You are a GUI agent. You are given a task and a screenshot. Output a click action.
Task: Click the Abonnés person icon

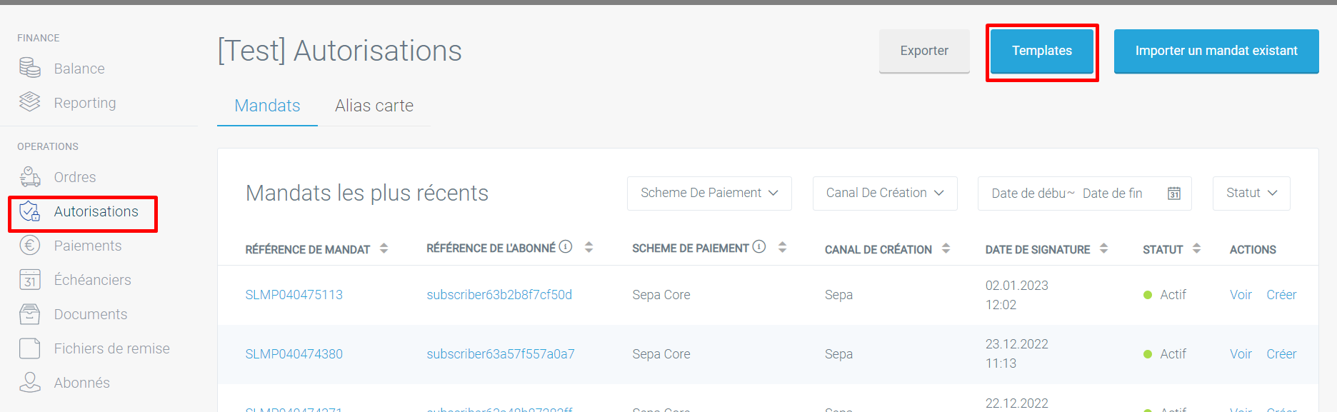30,382
